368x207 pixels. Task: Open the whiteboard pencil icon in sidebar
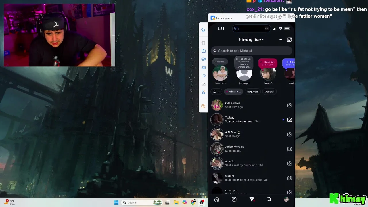[203, 84]
